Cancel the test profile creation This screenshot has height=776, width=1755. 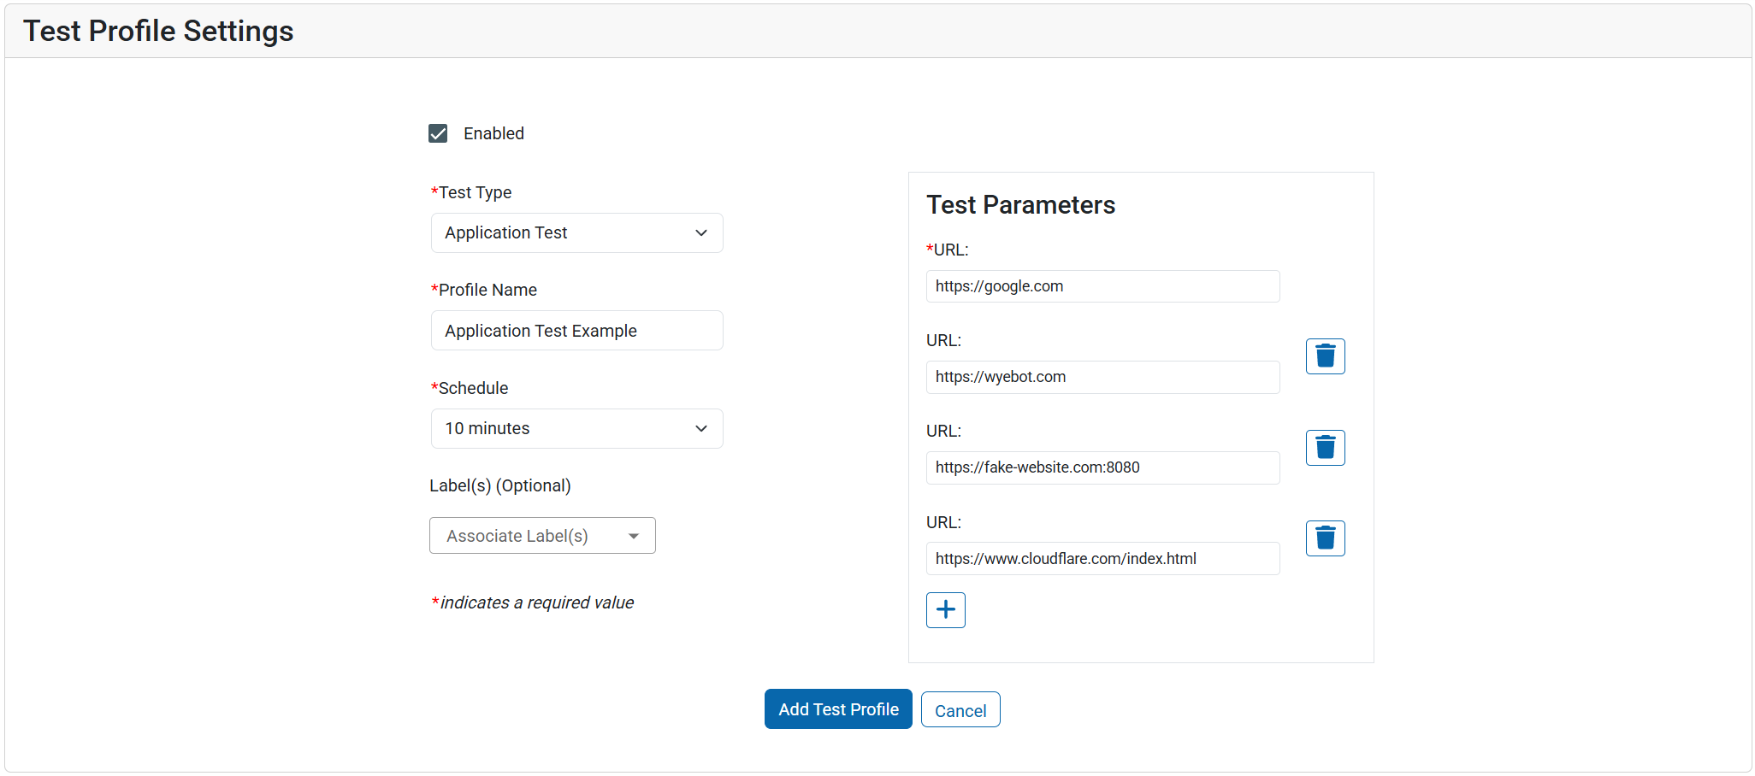coord(960,710)
